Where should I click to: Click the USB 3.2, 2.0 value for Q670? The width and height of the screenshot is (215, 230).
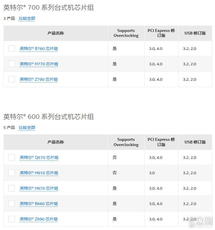click(190, 158)
